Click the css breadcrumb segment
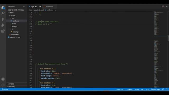This screenshot has width=169, height=95. point(41,10)
